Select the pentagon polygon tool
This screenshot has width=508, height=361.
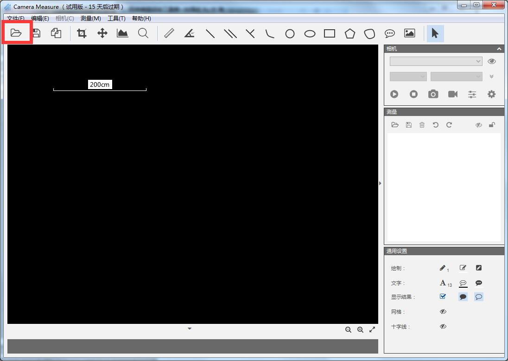(x=349, y=33)
